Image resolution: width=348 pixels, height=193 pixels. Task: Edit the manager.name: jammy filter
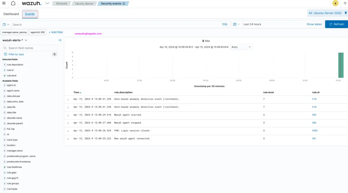(x=14, y=32)
